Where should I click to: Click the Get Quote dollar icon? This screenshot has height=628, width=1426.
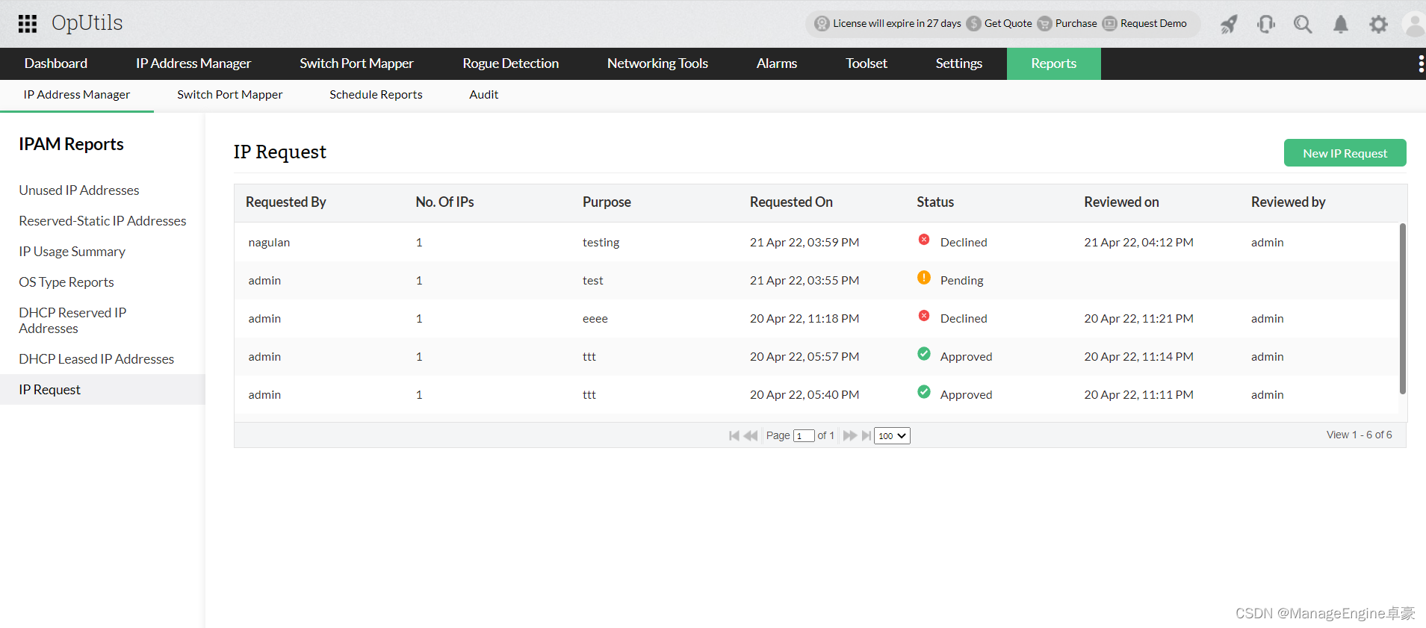click(973, 23)
